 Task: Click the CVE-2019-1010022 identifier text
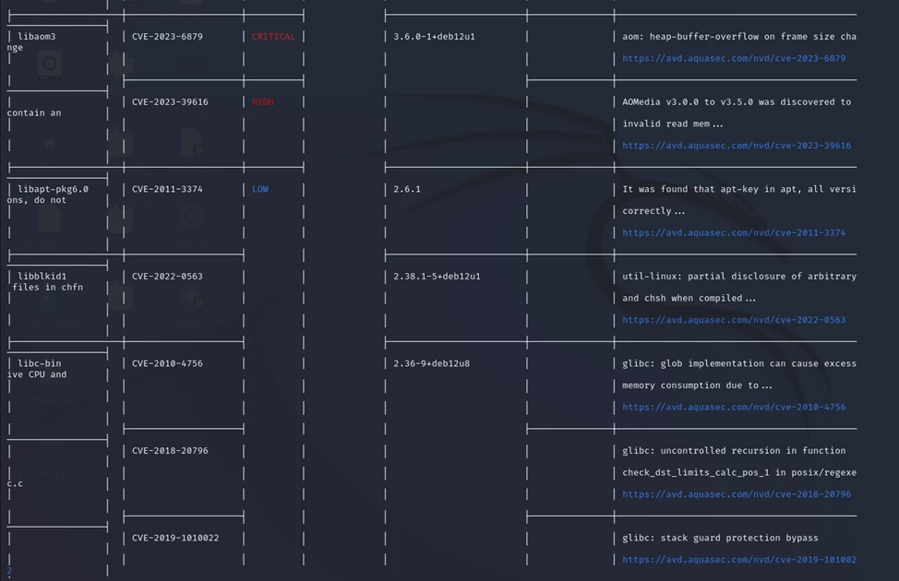point(175,538)
